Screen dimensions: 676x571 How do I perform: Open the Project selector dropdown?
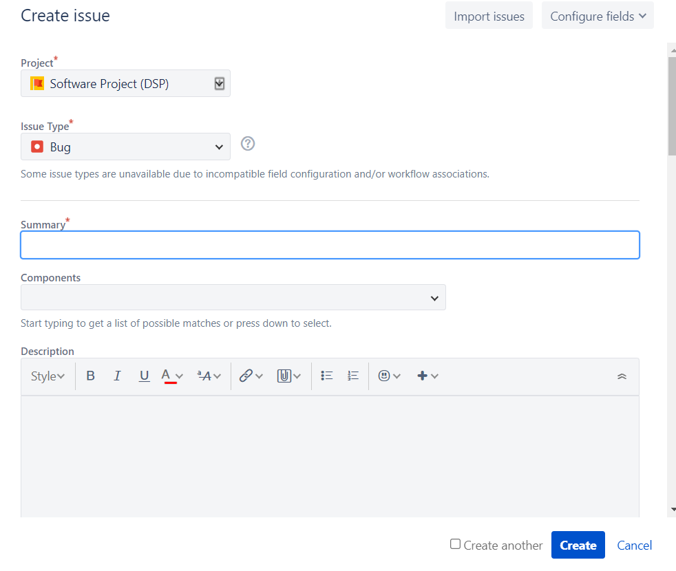(x=125, y=83)
